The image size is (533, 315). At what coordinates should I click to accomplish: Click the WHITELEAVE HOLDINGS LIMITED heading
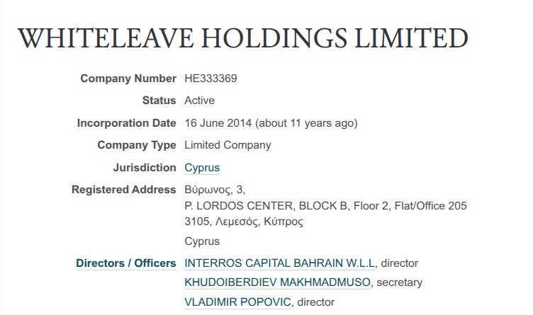242,38
